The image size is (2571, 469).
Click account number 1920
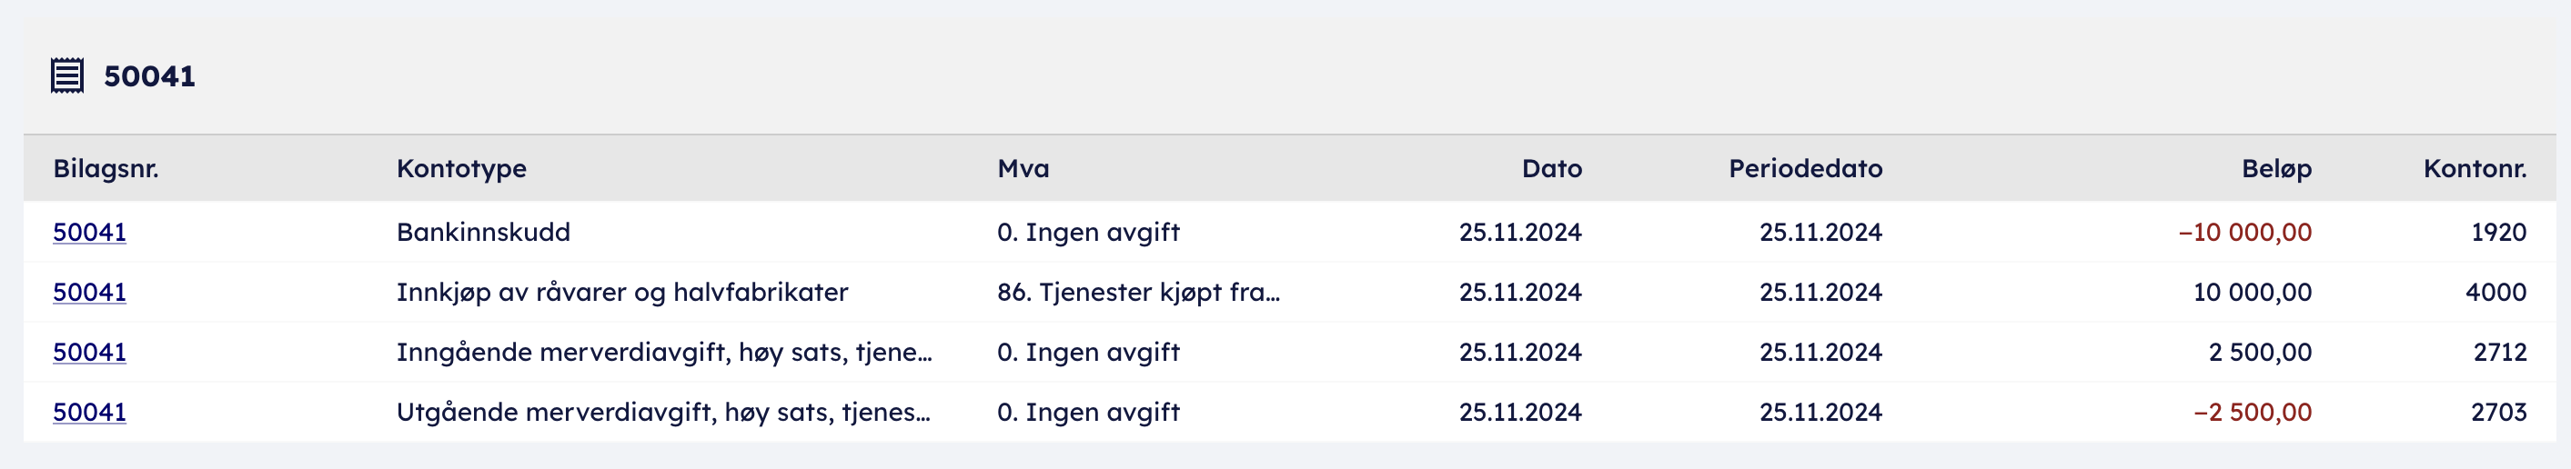[2498, 233]
